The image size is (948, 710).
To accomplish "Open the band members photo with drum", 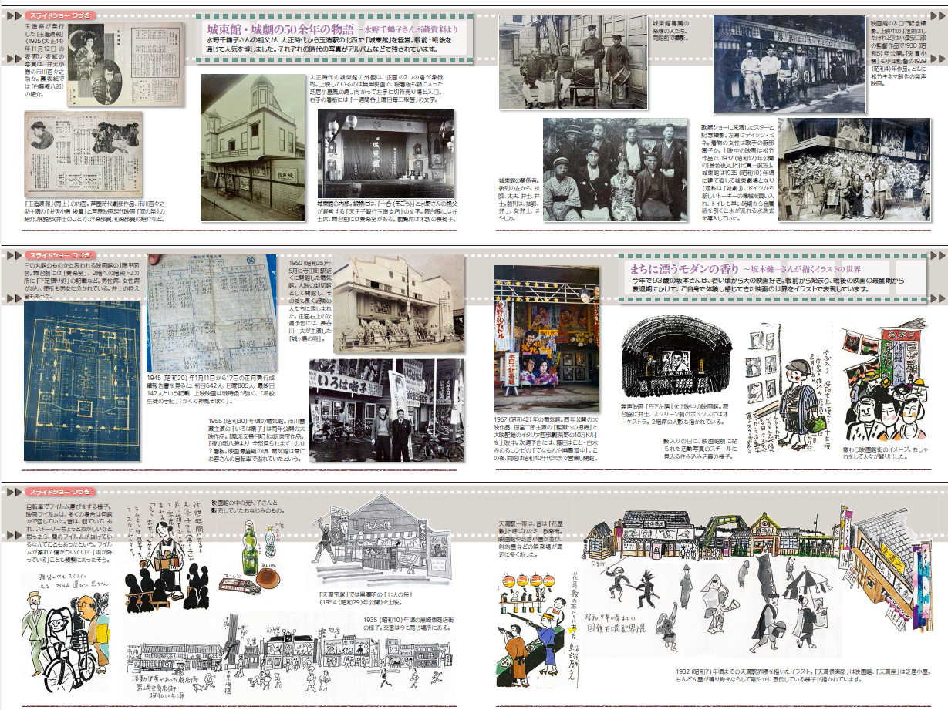I will tap(572, 62).
